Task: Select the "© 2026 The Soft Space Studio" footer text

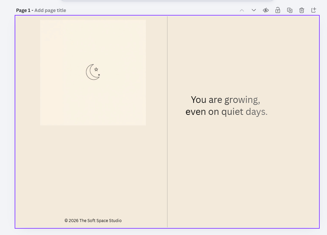Action: point(93,220)
